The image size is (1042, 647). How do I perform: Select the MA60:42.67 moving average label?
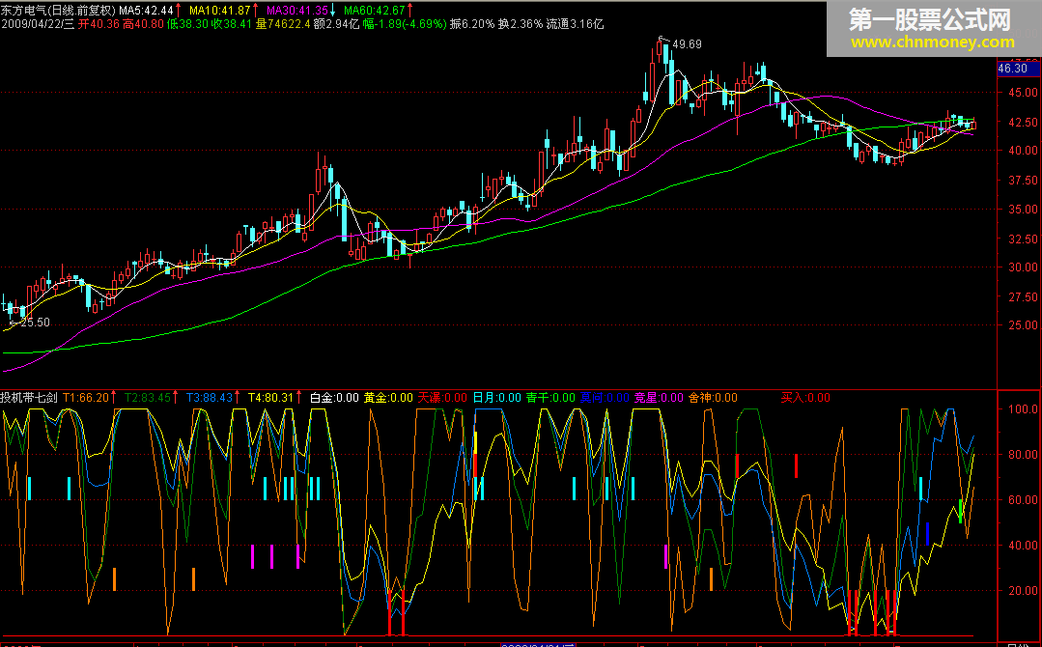pos(374,10)
